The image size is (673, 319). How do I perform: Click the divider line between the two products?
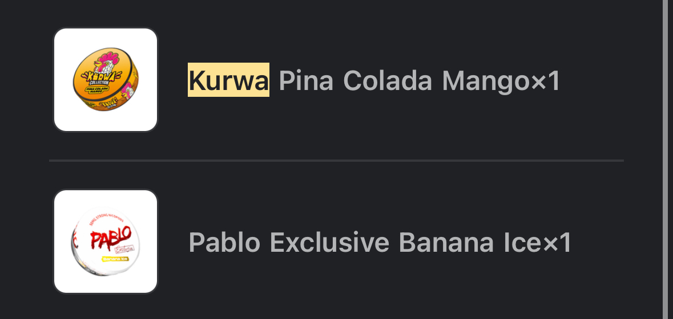[336, 161]
